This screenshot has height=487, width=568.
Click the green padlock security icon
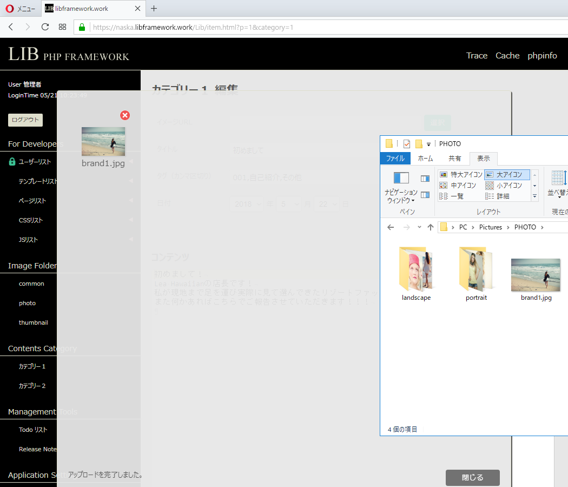click(82, 27)
